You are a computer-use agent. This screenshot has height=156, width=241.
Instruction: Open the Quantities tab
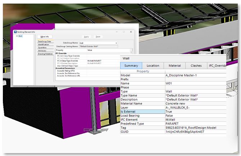click(x=43, y=48)
